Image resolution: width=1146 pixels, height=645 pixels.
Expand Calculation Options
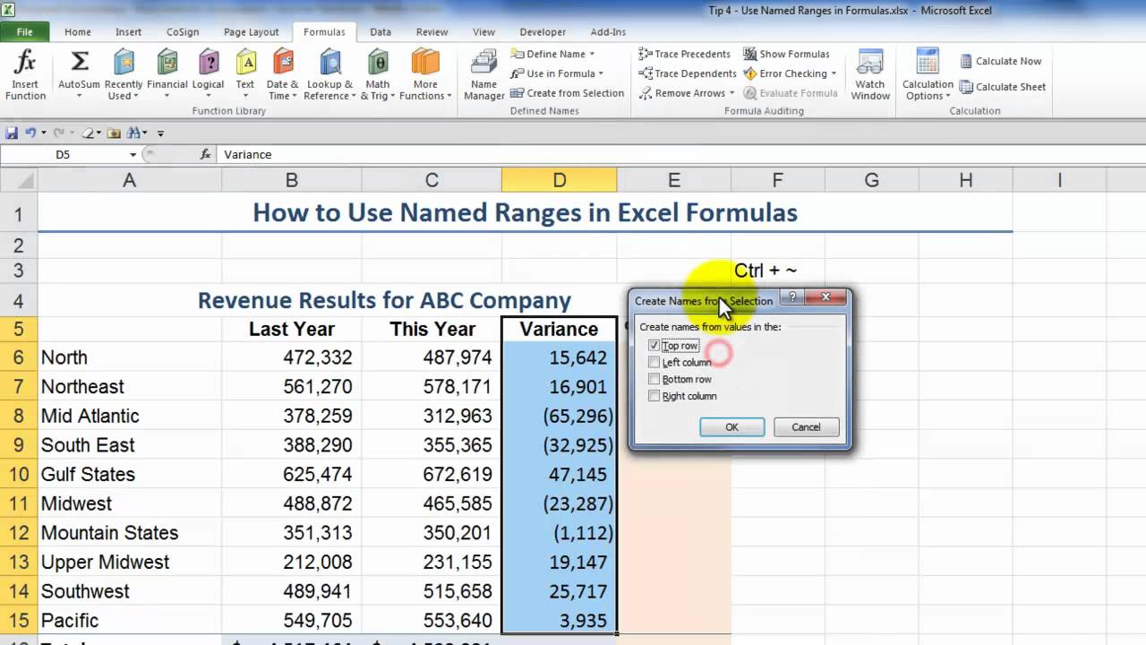click(x=927, y=82)
